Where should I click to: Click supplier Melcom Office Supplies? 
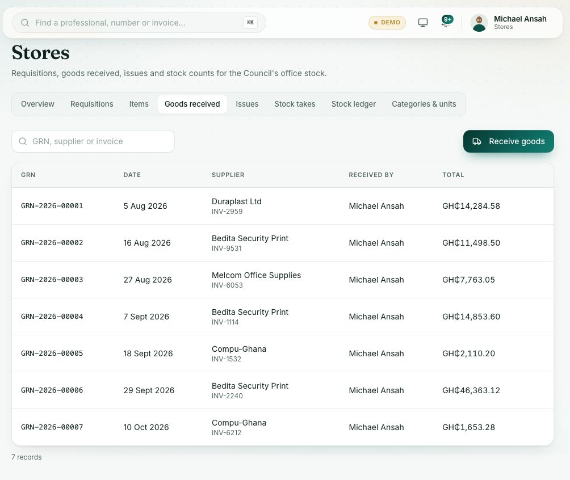point(256,275)
